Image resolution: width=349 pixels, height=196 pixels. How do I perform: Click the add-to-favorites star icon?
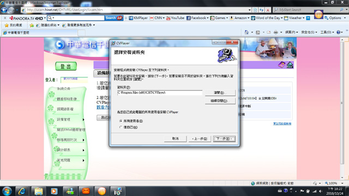[x=32, y=26]
